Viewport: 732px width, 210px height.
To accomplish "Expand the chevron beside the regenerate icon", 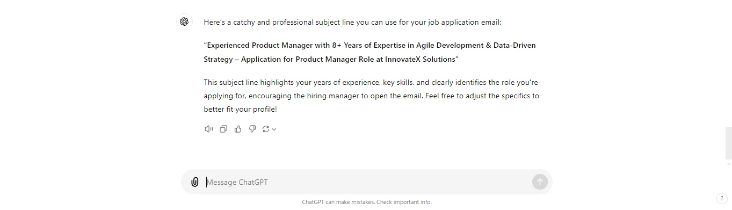I will pos(274,129).
